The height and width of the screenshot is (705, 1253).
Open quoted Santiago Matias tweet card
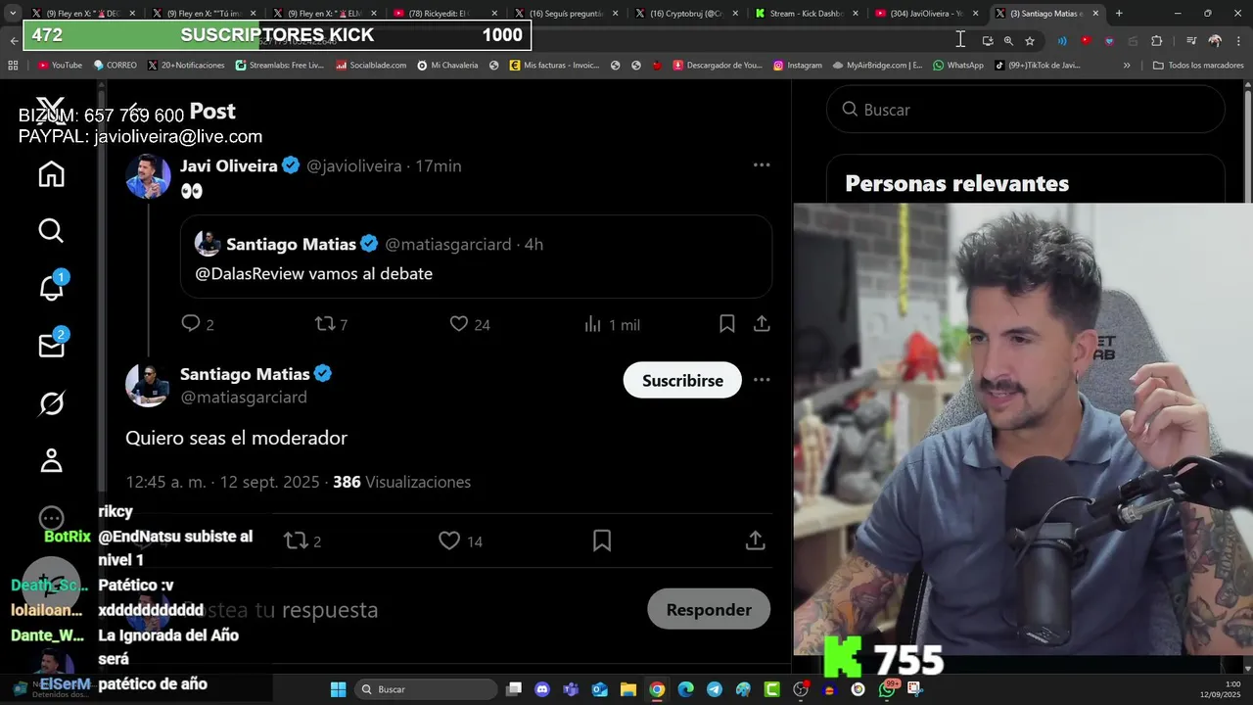(x=476, y=257)
